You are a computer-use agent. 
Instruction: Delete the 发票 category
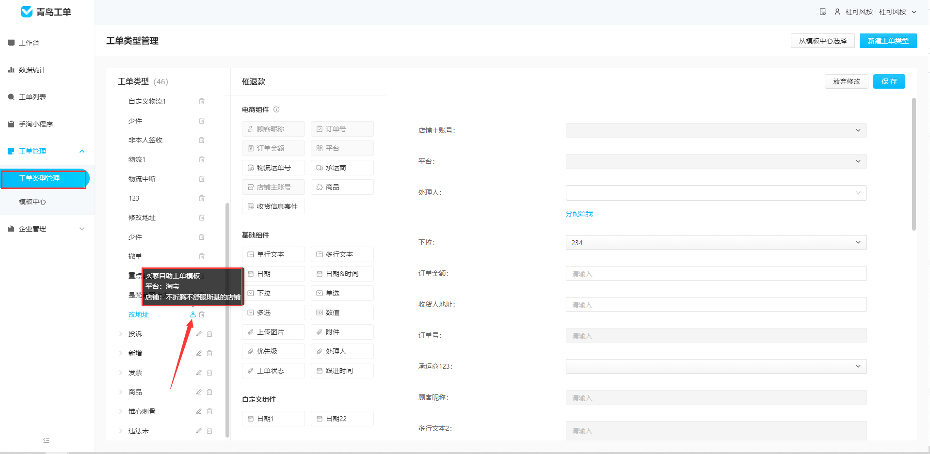tap(209, 373)
